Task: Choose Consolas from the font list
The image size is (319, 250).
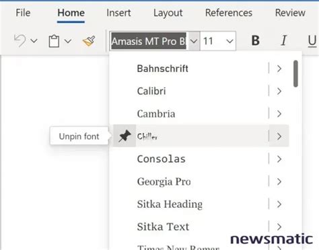Action: 162,159
